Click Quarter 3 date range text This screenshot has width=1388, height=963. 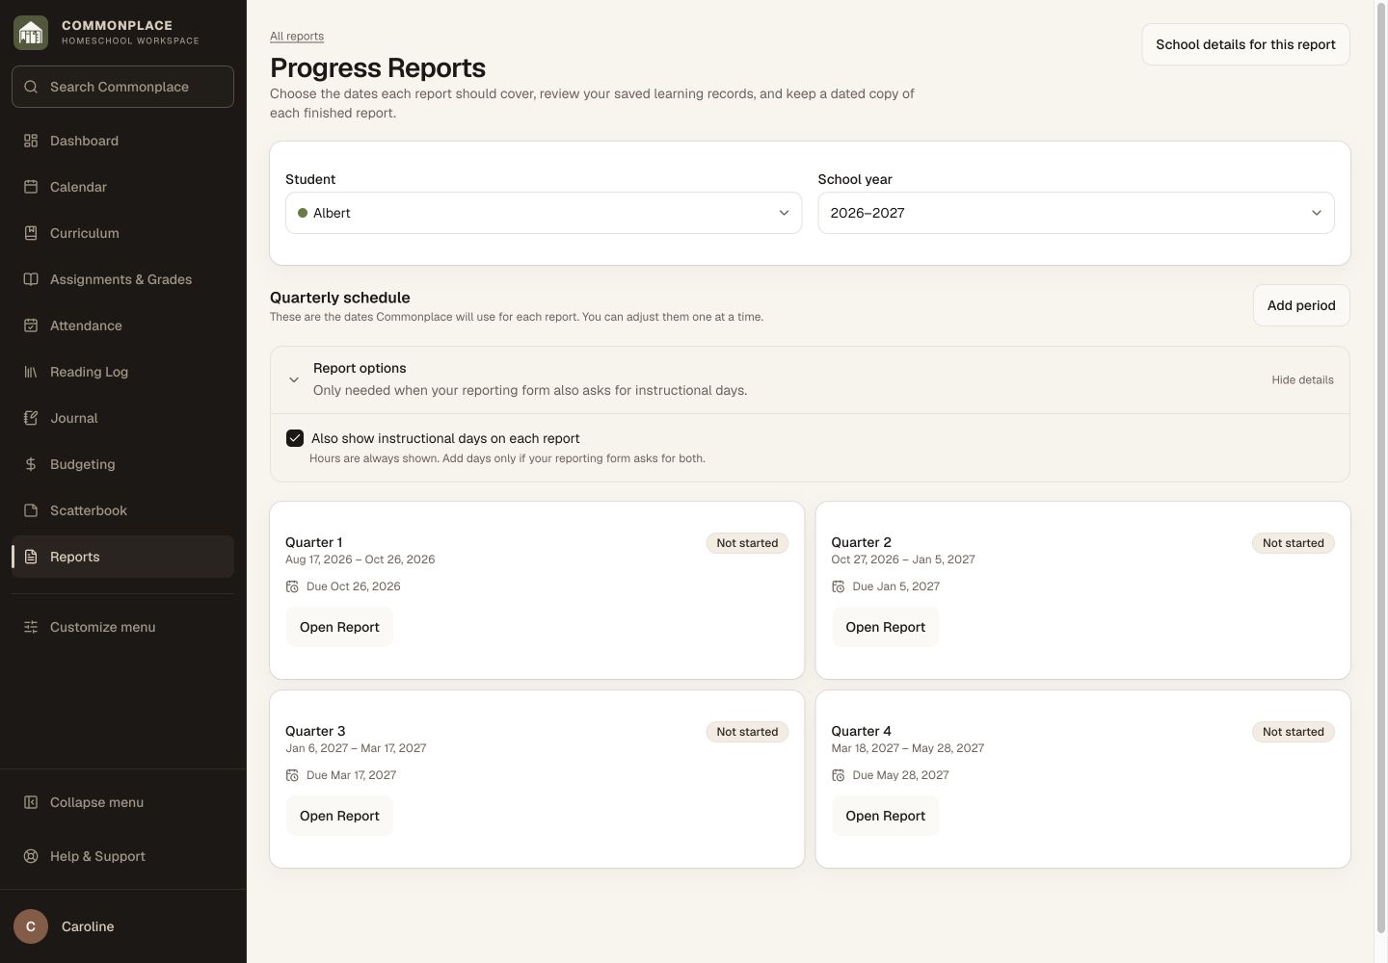[356, 748]
